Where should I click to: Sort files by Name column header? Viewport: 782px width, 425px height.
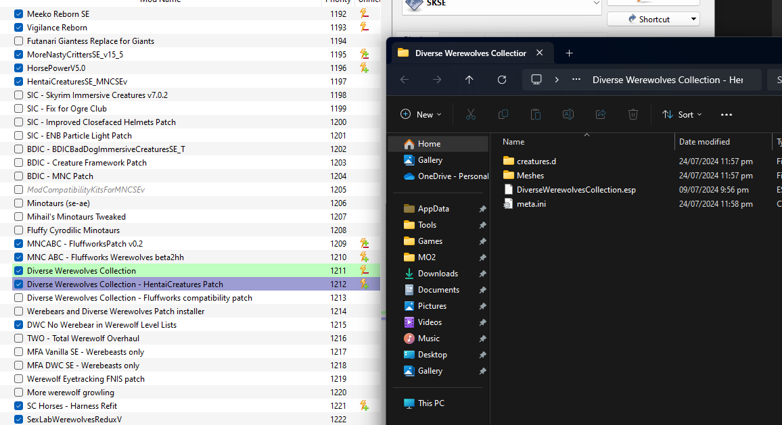tap(513, 142)
